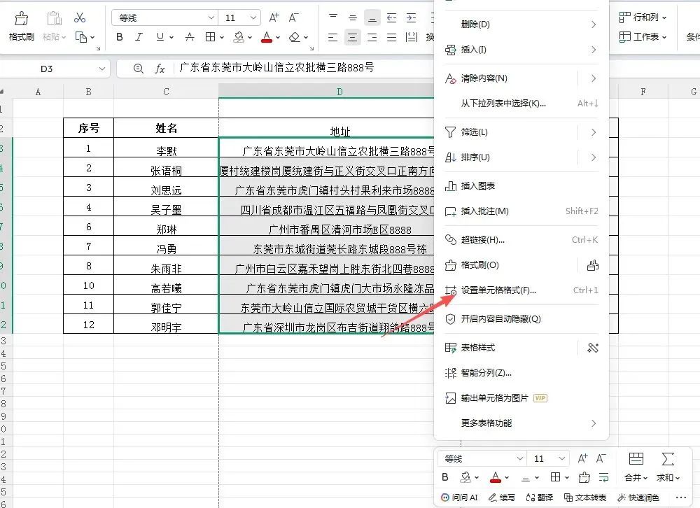Click into the formula bar address text

tap(276, 67)
